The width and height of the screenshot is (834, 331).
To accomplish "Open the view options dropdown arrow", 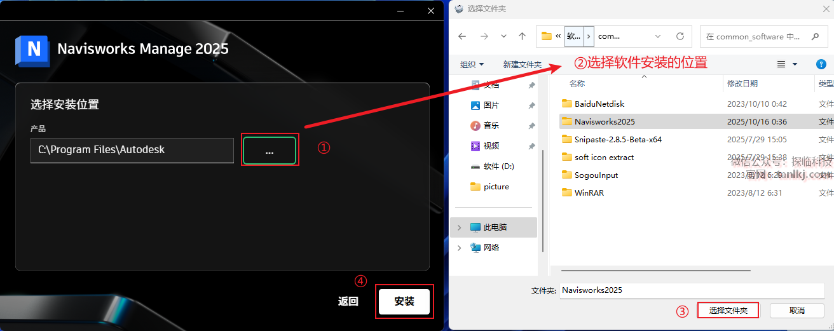I will [x=795, y=64].
